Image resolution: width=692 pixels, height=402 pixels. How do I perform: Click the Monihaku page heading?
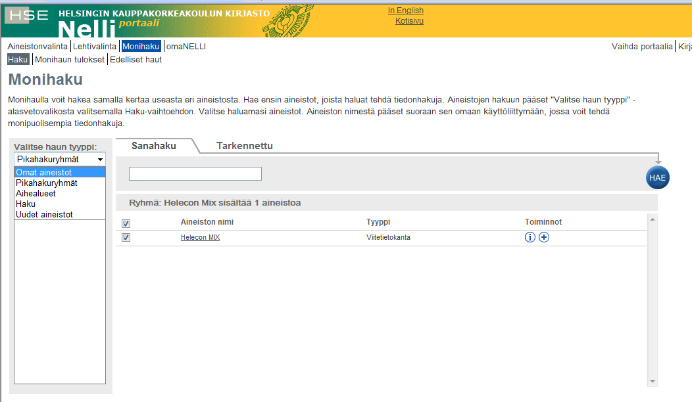coord(45,79)
